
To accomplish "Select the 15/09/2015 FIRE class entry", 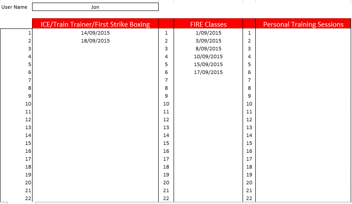I will (x=208, y=64).
